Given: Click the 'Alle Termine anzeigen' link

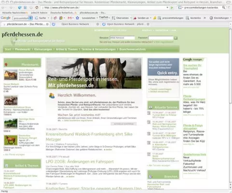Looking at the screenshot, I should (x=159, y=165).
